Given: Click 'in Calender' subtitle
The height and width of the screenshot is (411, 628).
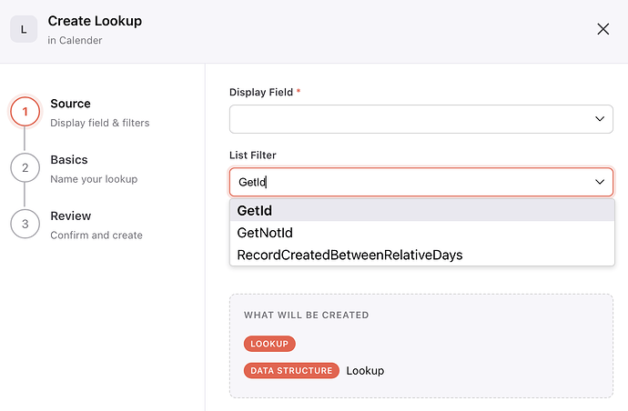Looking at the screenshot, I should 75,40.
